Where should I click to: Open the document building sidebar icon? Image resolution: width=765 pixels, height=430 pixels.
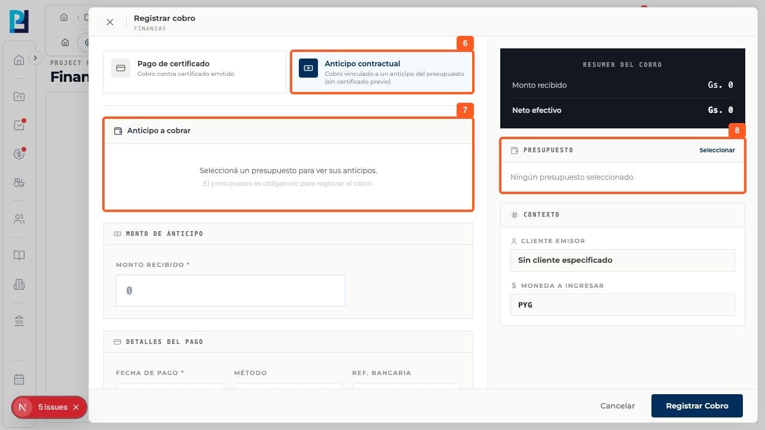pos(19,284)
